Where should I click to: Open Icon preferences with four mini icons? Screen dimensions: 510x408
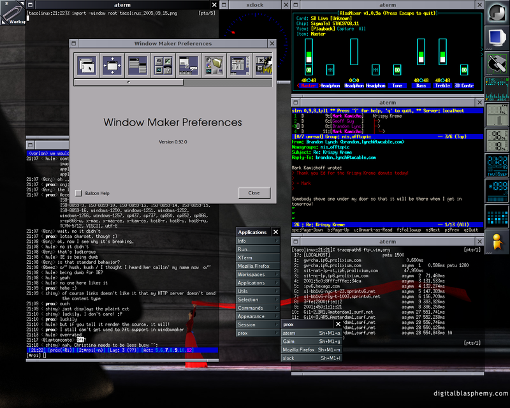(x=163, y=66)
